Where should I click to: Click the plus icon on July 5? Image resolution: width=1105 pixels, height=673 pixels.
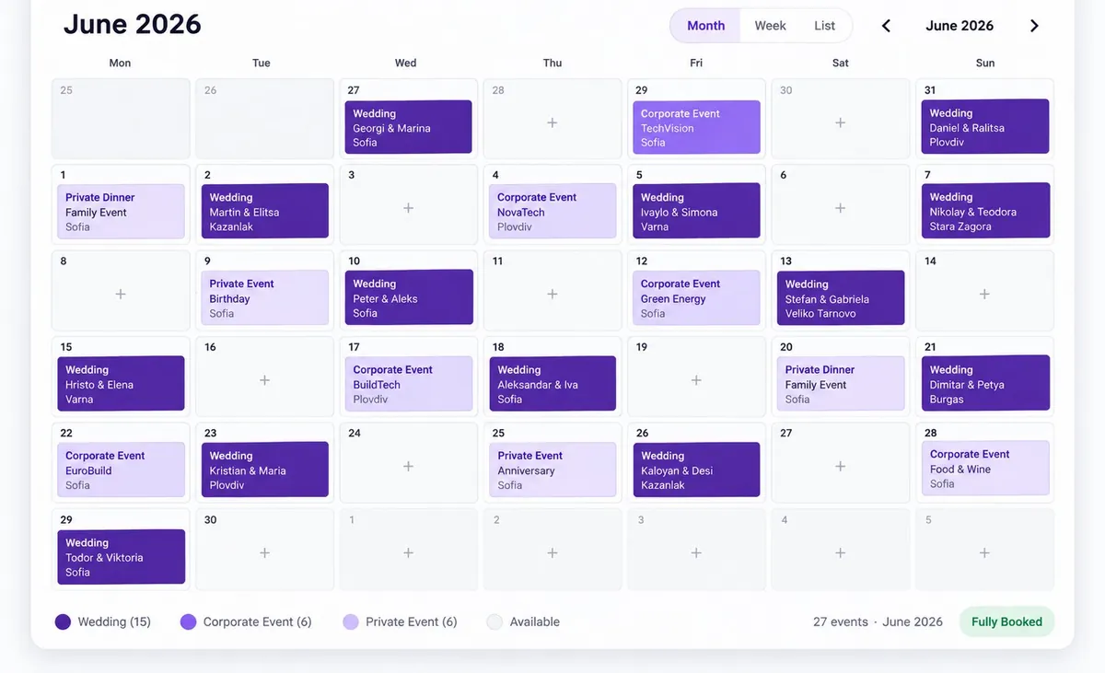pos(984,553)
